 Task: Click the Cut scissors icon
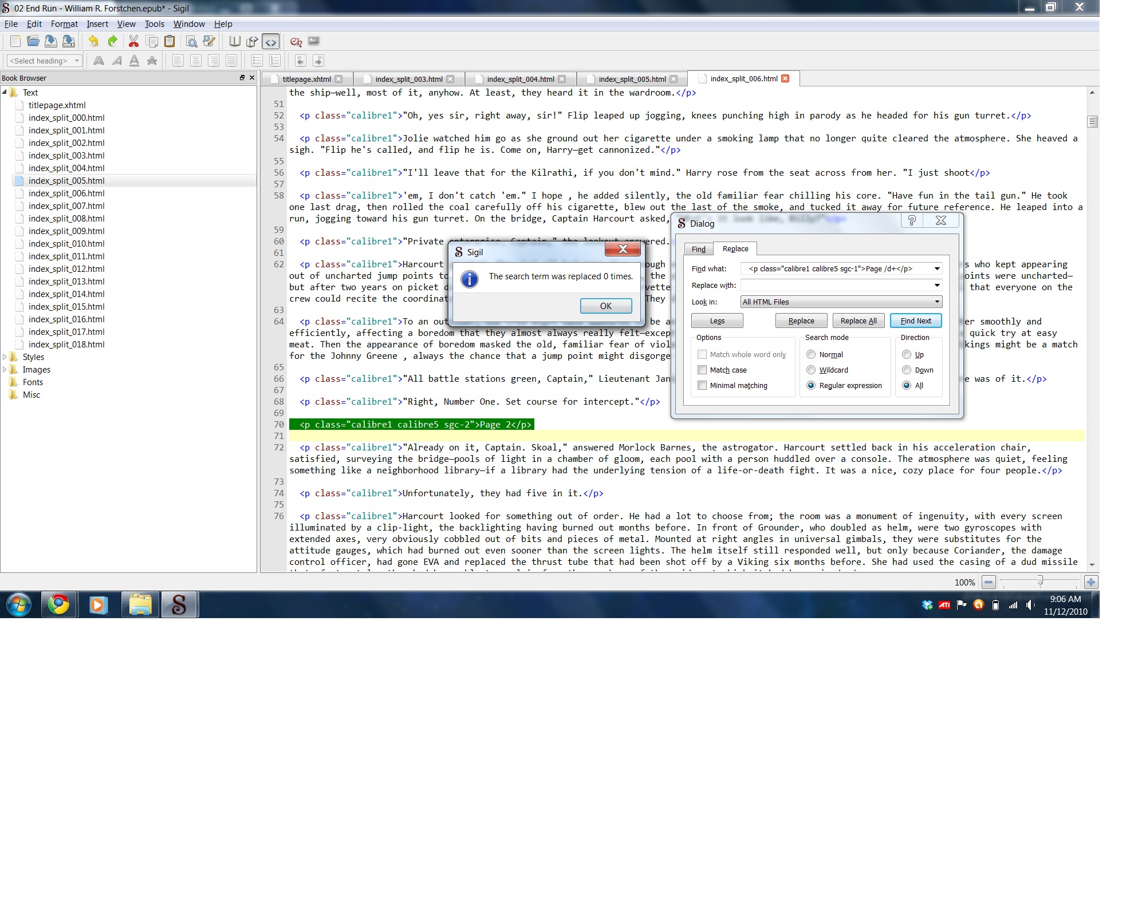coord(133,41)
